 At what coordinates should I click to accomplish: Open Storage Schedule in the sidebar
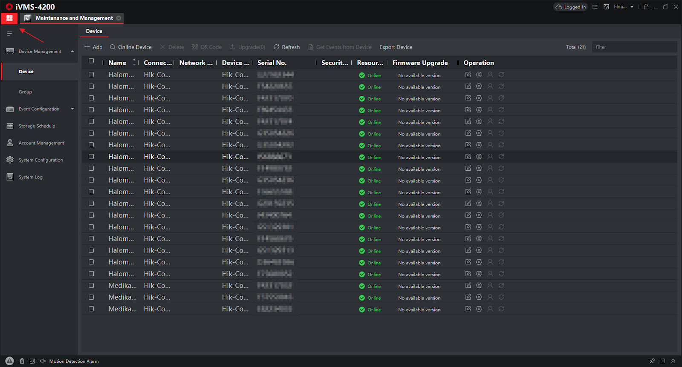(37, 126)
